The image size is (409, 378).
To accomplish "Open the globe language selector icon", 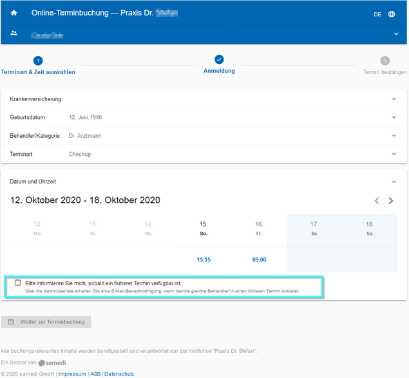I will pyautogui.click(x=392, y=14).
